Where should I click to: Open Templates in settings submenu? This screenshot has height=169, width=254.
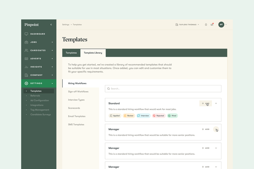(39, 91)
